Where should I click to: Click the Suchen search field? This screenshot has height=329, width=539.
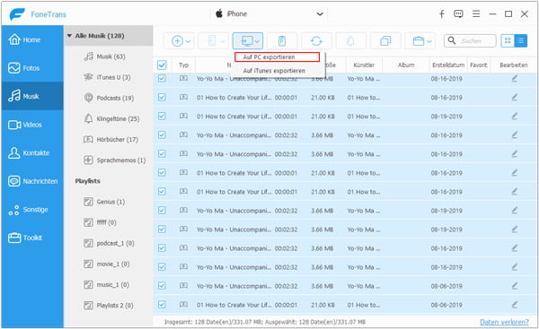[470, 41]
